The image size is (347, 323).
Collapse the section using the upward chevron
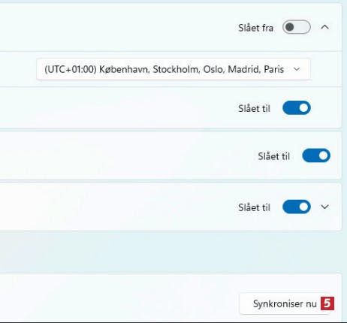tap(324, 27)
